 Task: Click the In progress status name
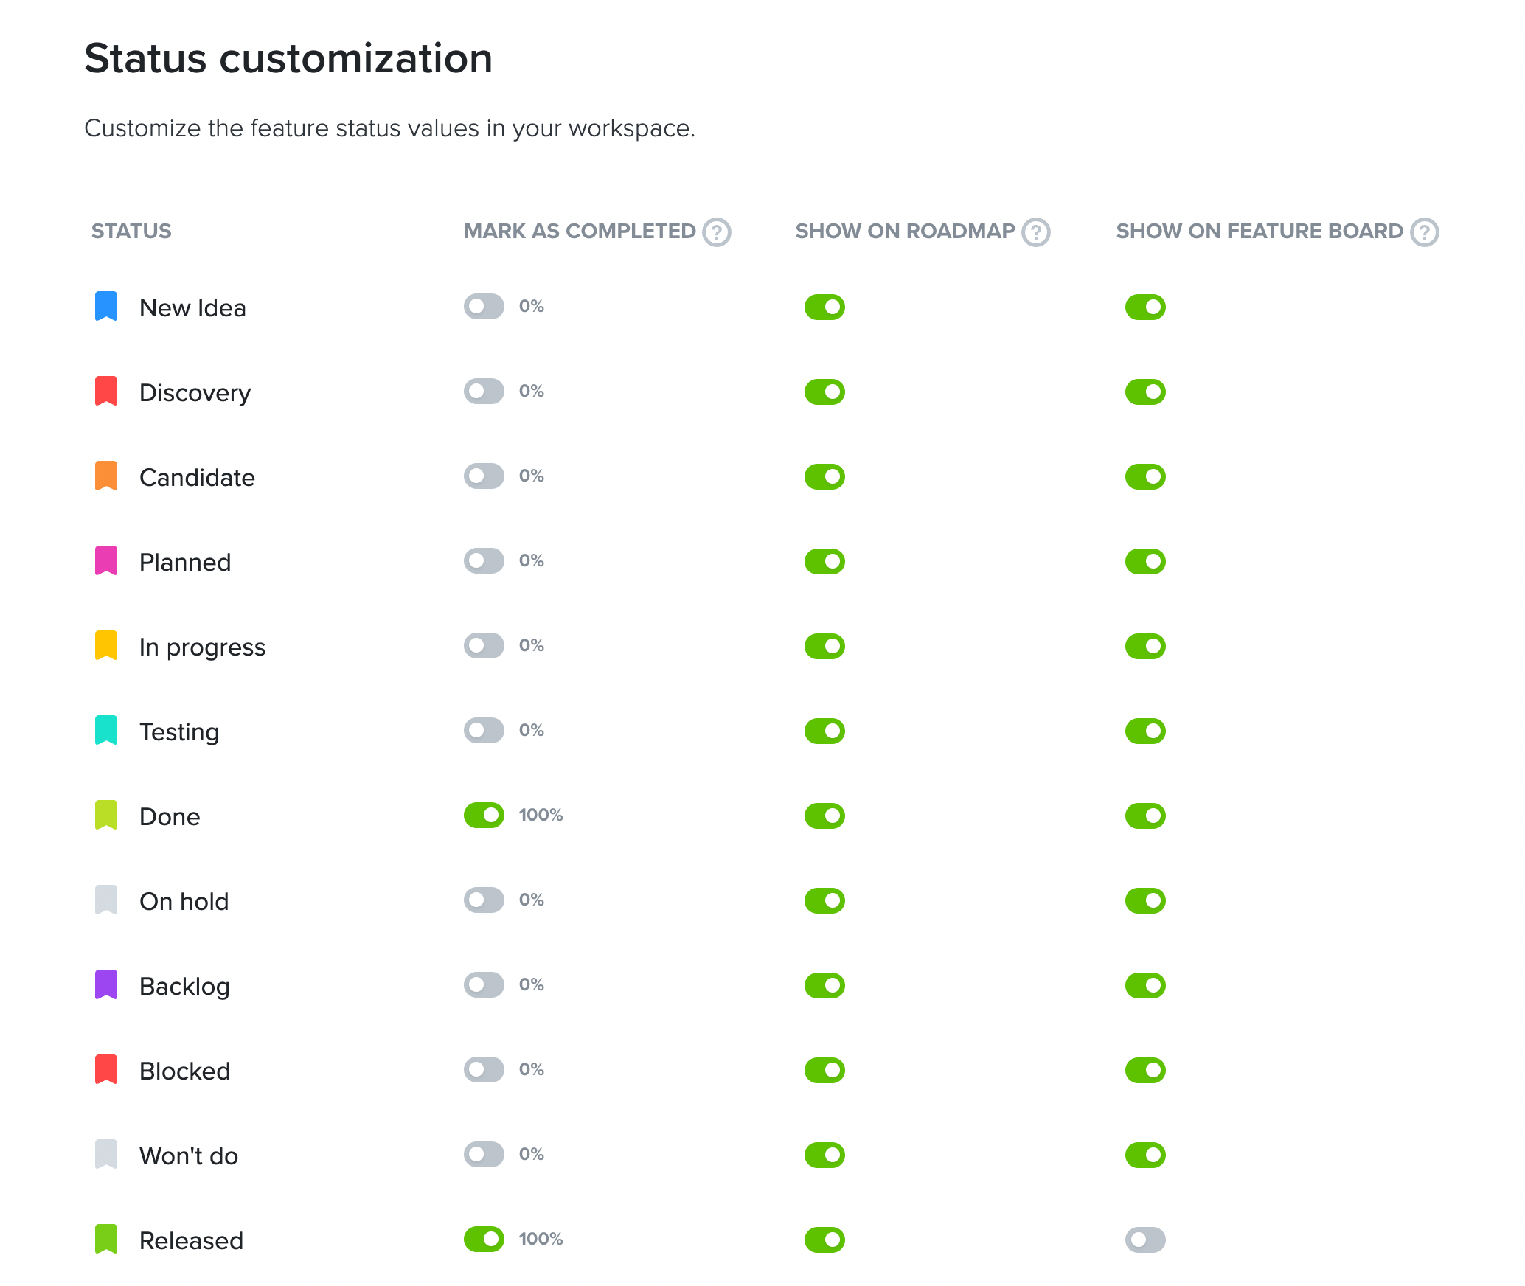(202, 647)
